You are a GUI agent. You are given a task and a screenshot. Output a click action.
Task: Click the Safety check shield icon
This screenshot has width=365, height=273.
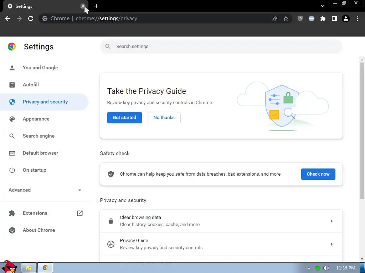click(x=111, y=174)
